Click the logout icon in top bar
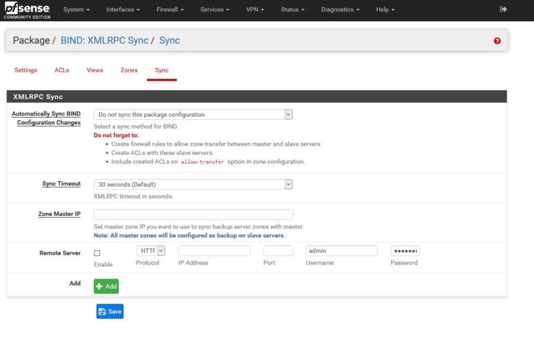The width and height of the screenshot is (534, 343). tap(503, 9)
